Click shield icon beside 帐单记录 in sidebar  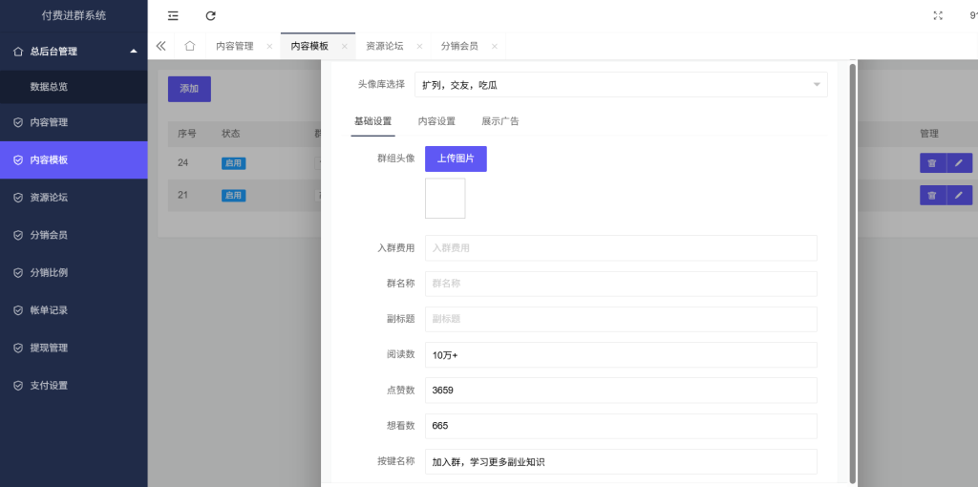(18, 310)
